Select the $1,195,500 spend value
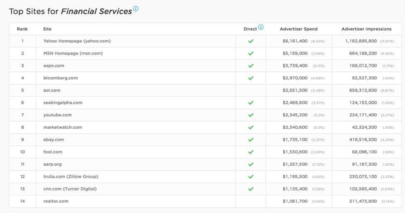 tap(295, 176)
